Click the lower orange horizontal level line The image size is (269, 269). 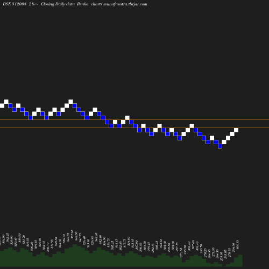point(134,128)
